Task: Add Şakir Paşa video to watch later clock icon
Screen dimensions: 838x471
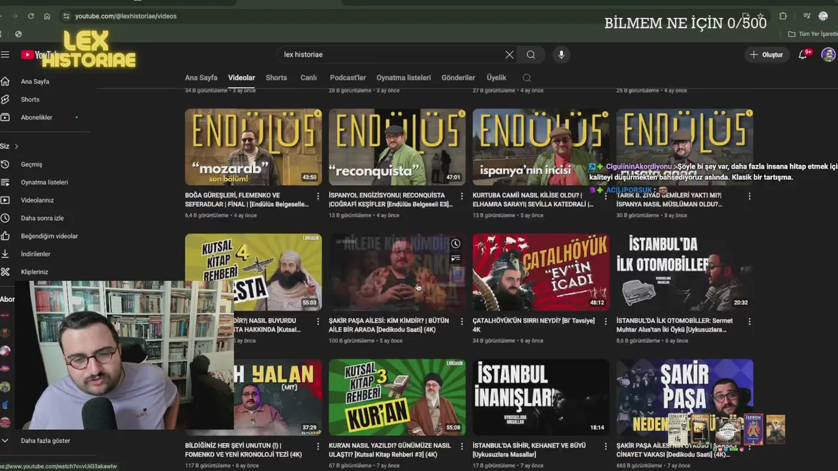Action: 456,244
